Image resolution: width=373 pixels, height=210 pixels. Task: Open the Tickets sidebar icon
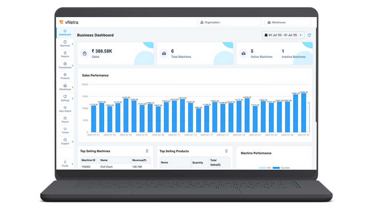65,129
